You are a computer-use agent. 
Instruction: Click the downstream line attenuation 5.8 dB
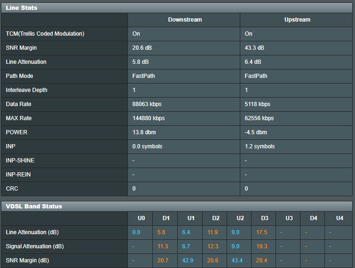[x=141, y=61]
